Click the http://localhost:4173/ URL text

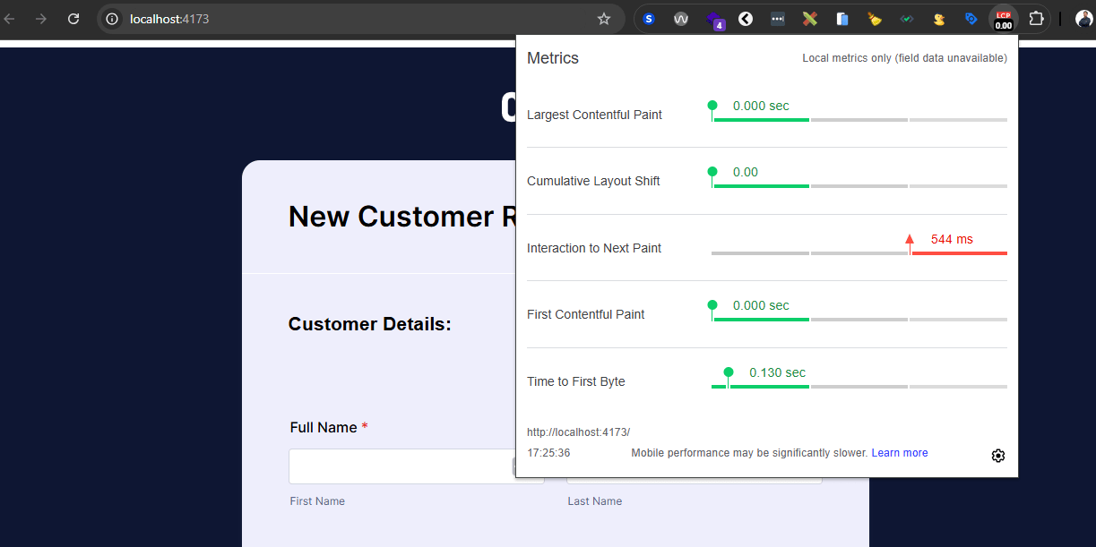578,432
